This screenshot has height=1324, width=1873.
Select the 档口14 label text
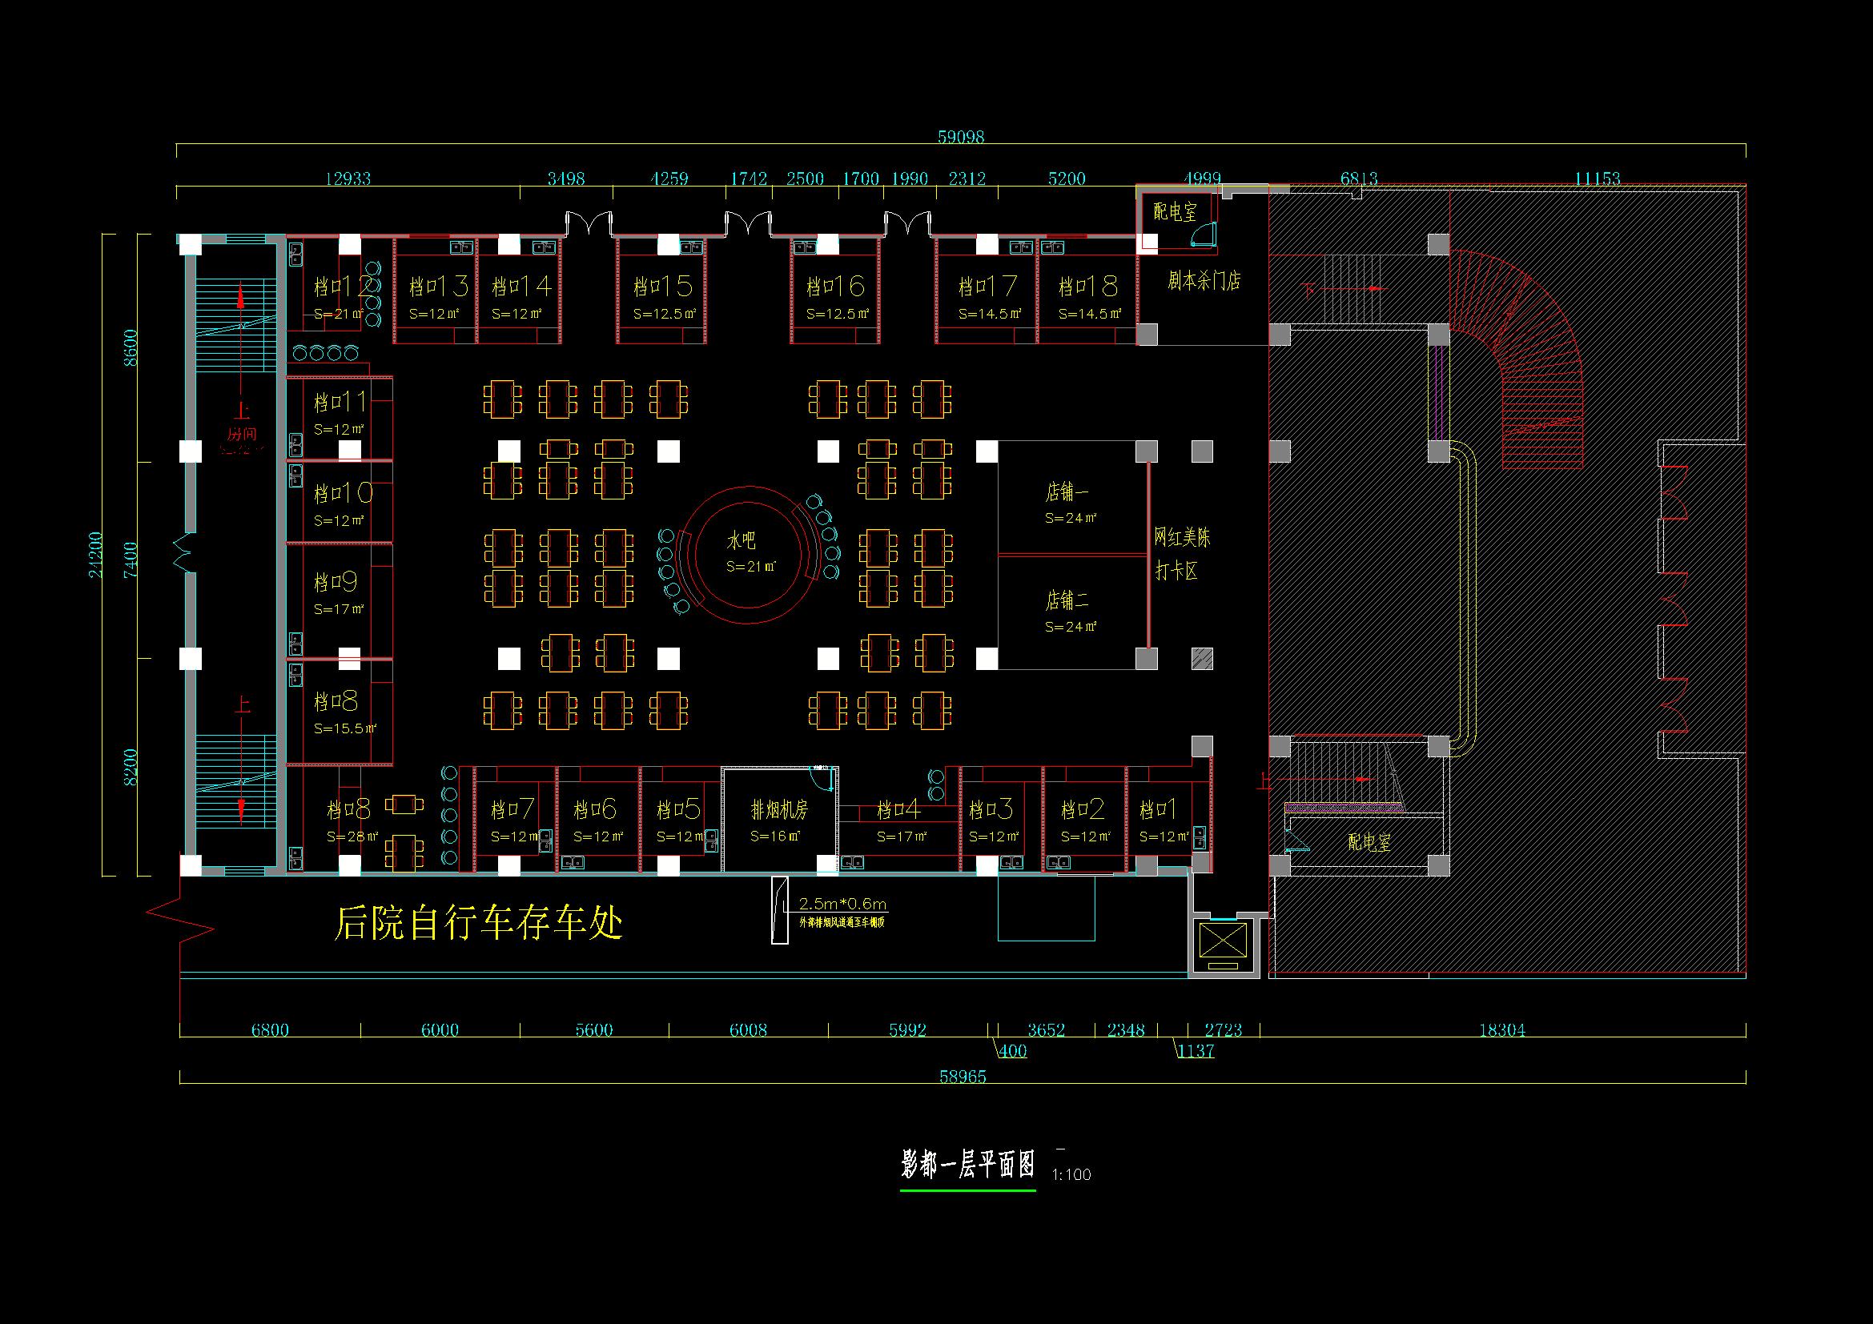click(521, 286)
